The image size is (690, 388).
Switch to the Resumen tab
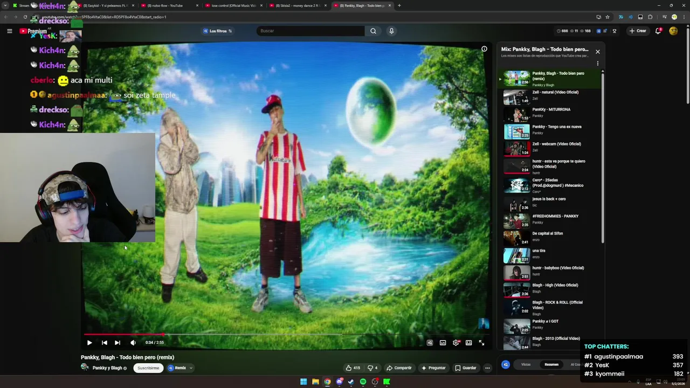(x=551, y=365)
